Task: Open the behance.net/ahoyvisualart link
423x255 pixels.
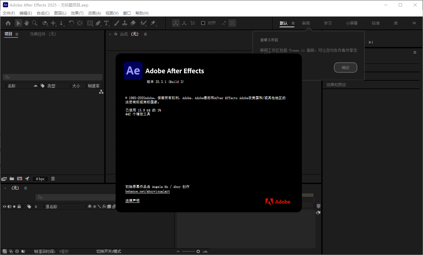Action: 148,191
